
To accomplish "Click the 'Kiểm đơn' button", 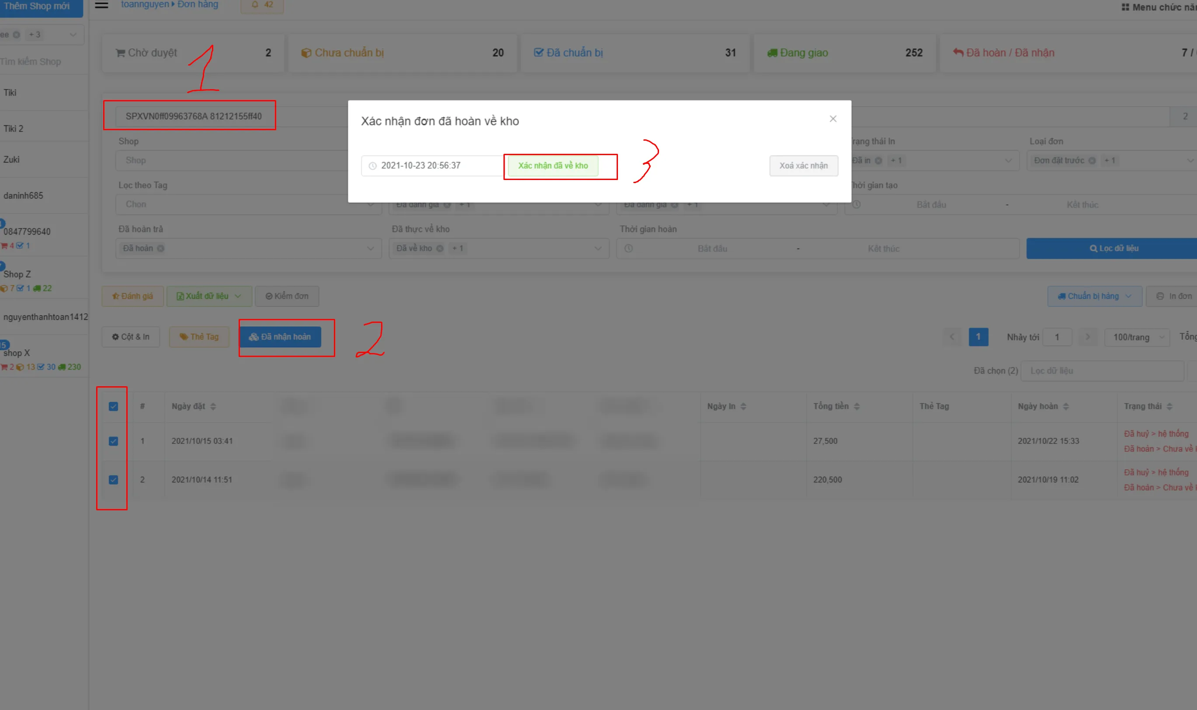I will click(287, 296).
